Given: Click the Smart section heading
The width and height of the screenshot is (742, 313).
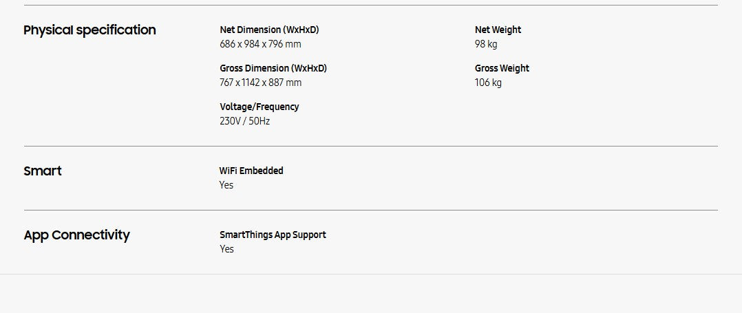Looking at the screenshot, I should 43,171.
